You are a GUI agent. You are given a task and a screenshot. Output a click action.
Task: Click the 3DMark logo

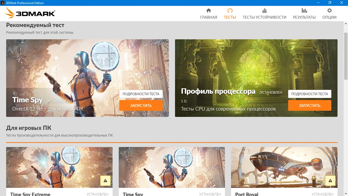(30, 13)
